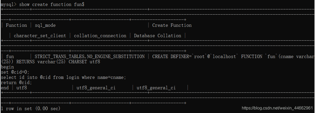The height and width of the screenshot is (113, 315).
Task: Click the "return @cid;" statement
Action: tap(16, 83)
